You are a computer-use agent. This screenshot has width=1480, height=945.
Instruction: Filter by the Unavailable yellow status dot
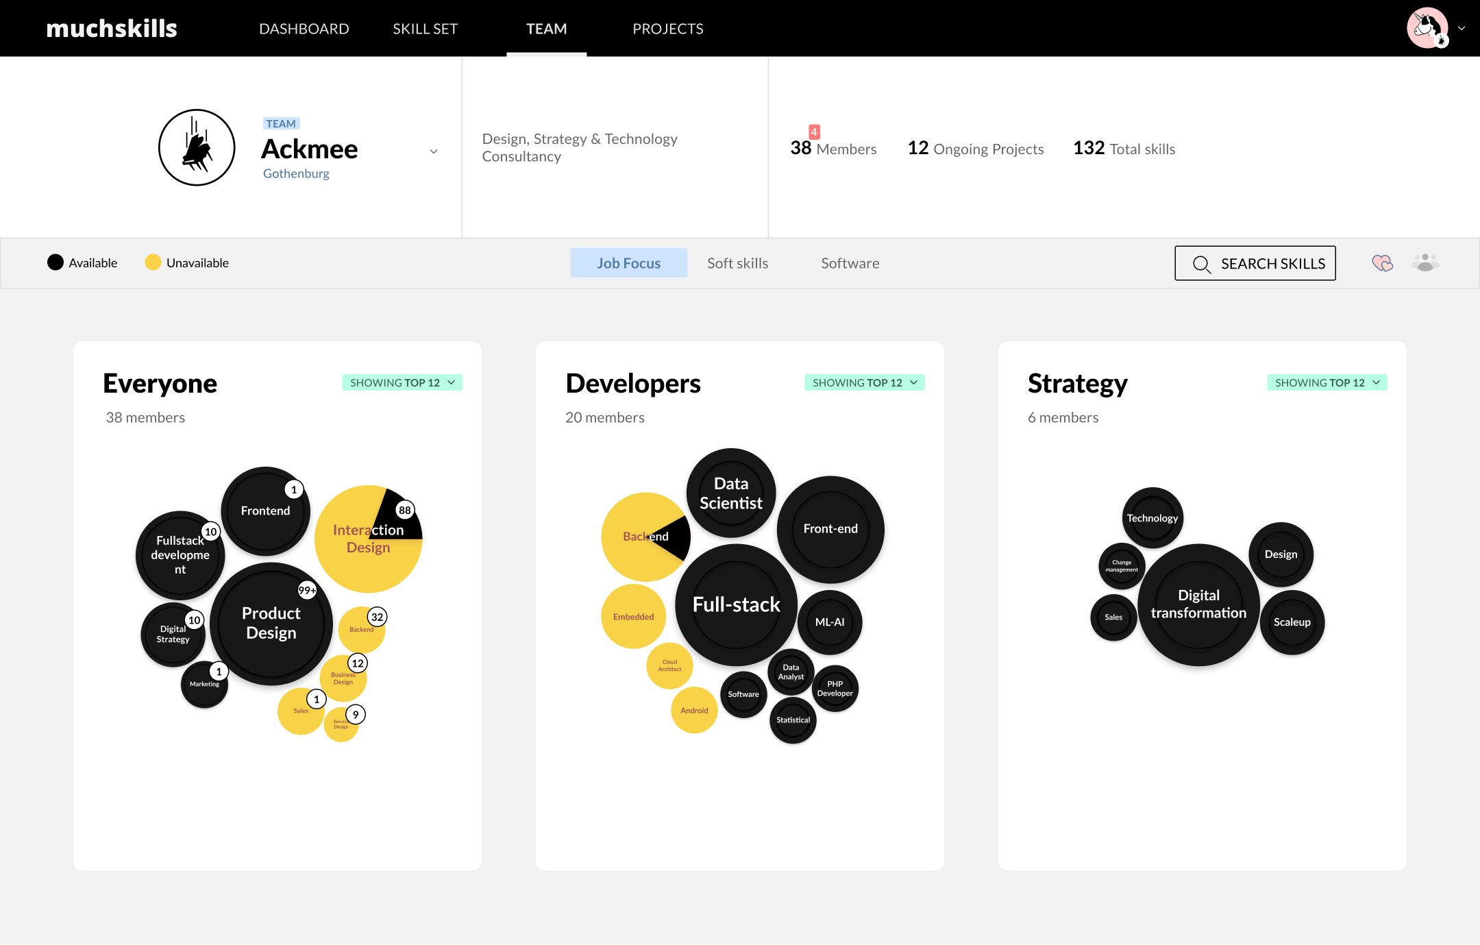[x=153, y=262]
